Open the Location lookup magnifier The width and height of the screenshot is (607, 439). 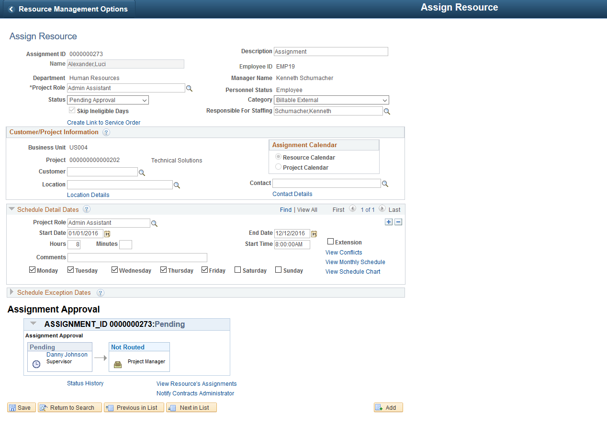pos(177,185)
